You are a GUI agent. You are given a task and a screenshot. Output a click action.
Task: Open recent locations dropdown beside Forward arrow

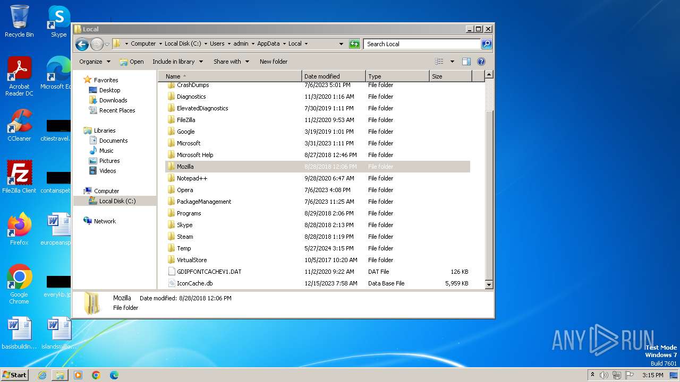point(107,44)
